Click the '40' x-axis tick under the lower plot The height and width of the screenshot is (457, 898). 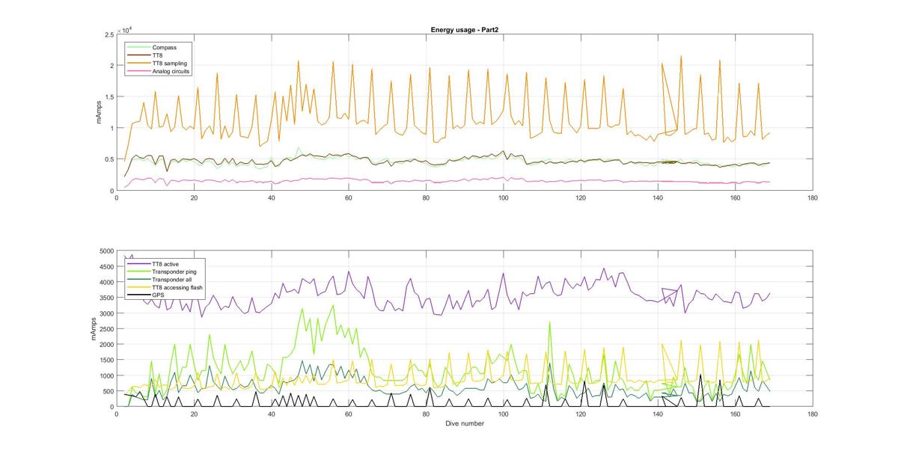272,414
